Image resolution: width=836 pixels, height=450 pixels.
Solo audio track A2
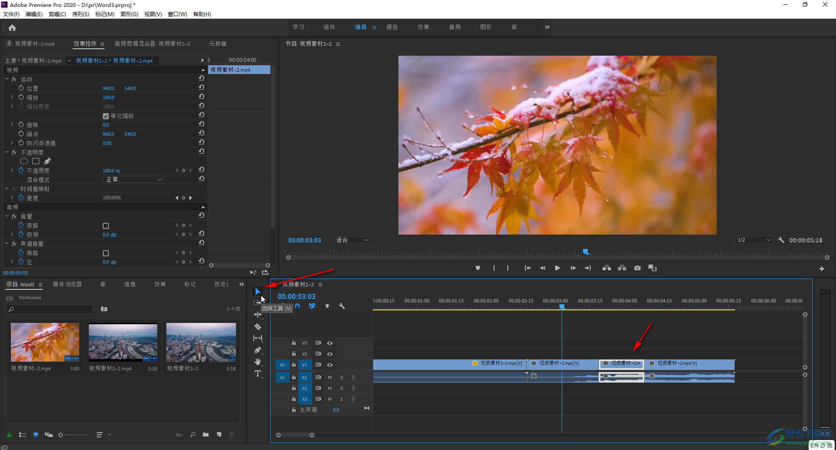(341, 388)
